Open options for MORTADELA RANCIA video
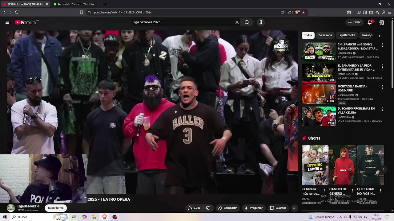 382,87
